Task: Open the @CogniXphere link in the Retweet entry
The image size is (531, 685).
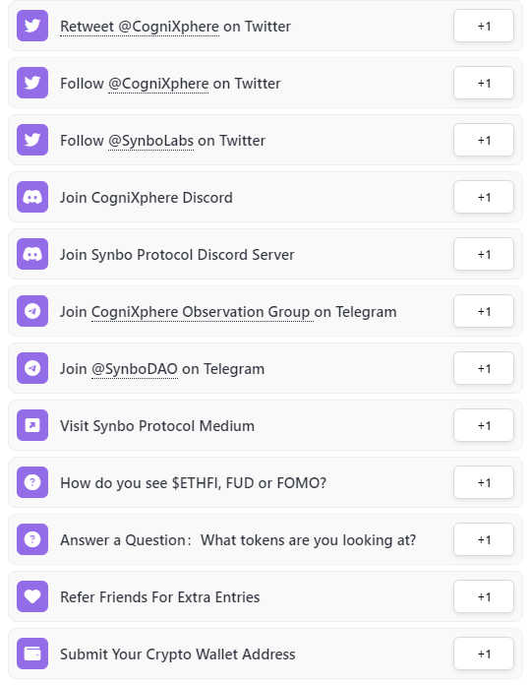Action: tap(168, 27)
